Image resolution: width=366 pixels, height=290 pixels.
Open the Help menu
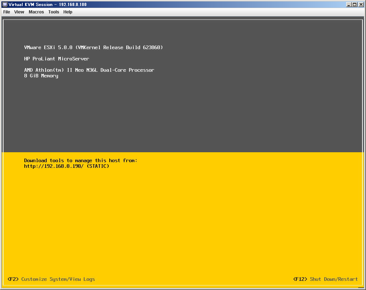point(68,12)
